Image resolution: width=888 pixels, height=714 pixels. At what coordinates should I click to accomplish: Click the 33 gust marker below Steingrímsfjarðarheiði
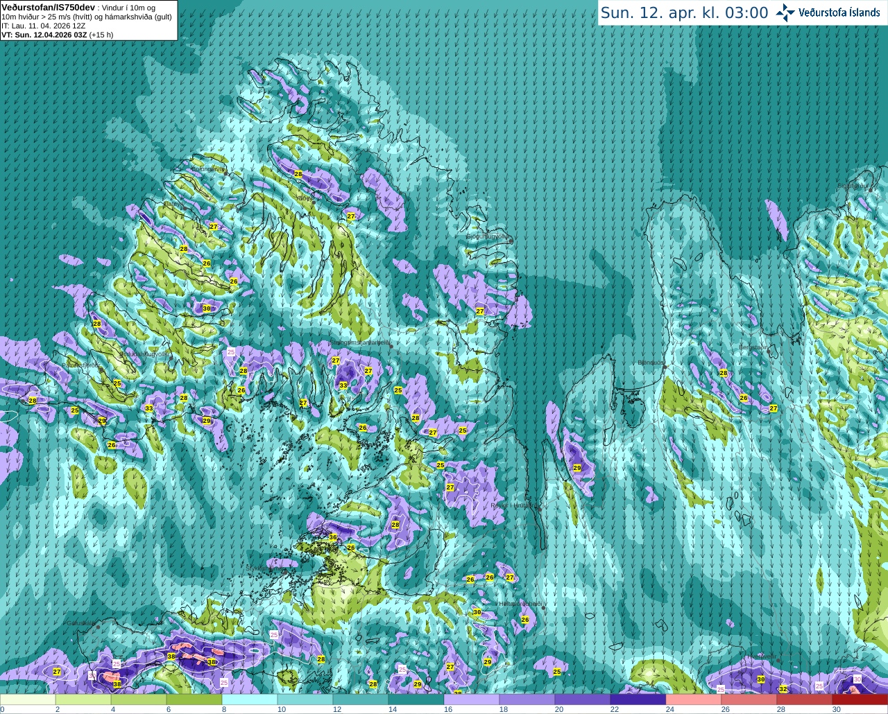click(x=343, y=385)
